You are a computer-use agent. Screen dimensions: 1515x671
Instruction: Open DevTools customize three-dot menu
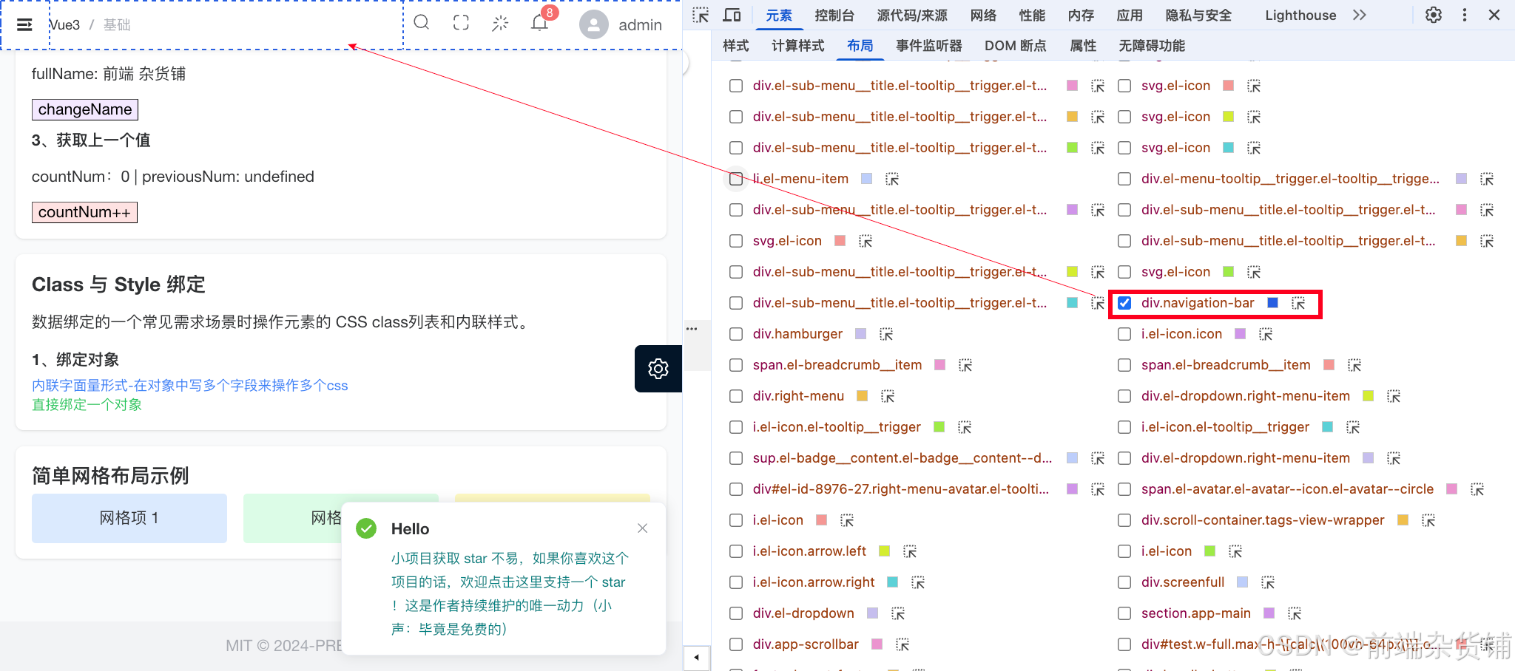[1465, 15]
